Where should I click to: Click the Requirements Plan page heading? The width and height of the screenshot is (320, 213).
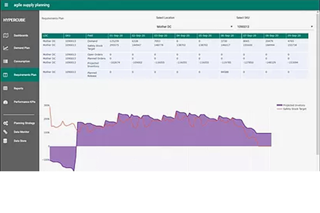pos(53,18)
